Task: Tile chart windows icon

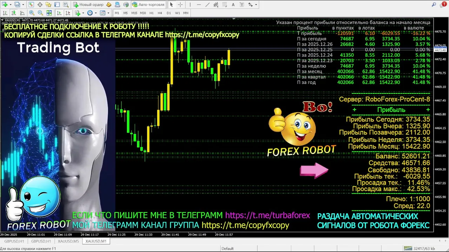Action: point(49,13)
